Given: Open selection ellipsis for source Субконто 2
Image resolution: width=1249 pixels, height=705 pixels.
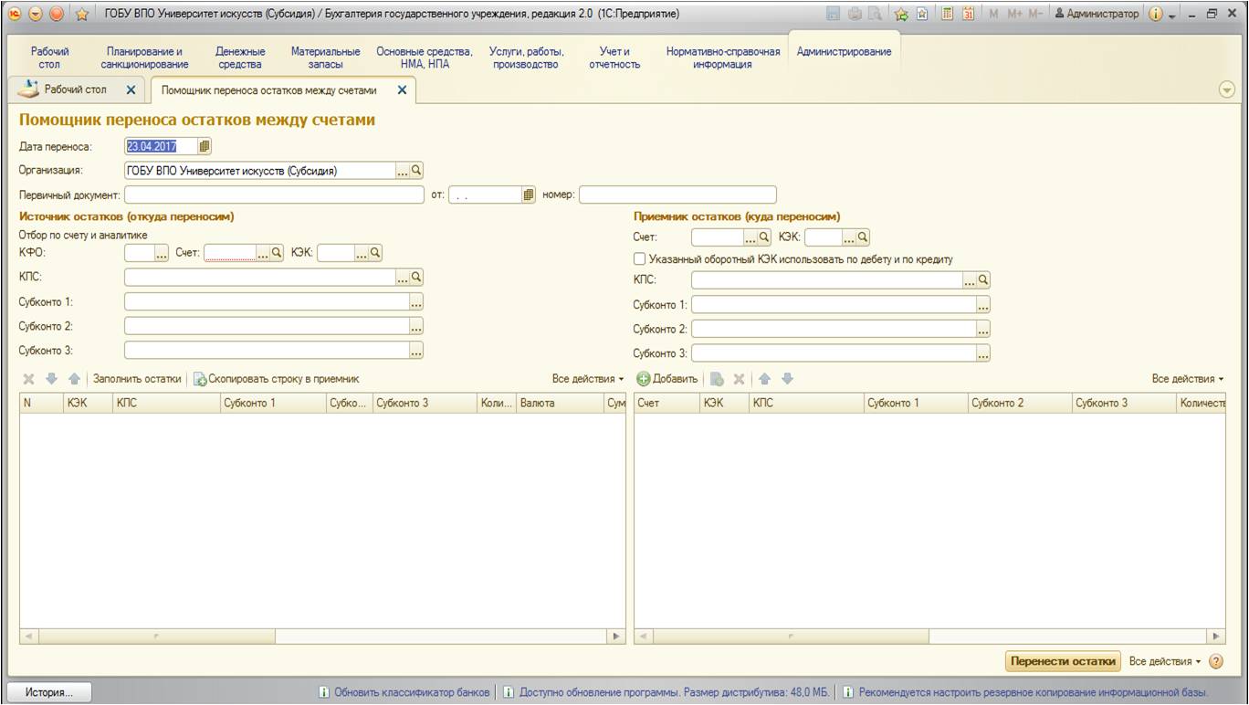Looking at the screenshot, I should click(416, 326).
